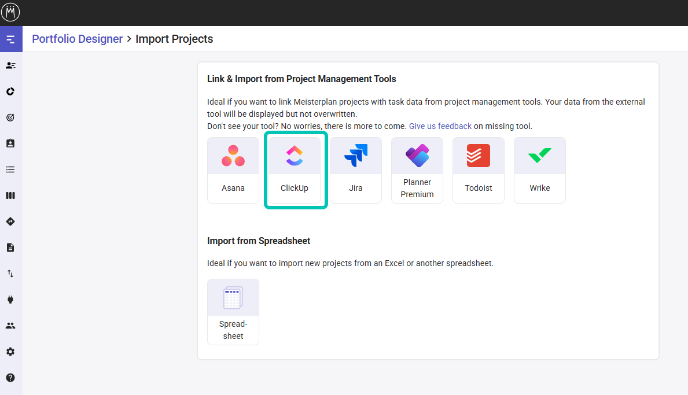
Task: Select the Wrike import card
Action: [x=540, y=170]
